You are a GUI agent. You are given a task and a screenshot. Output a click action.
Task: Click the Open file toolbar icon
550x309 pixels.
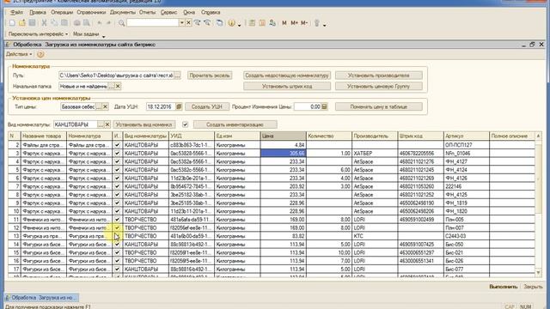pos(22,23)
